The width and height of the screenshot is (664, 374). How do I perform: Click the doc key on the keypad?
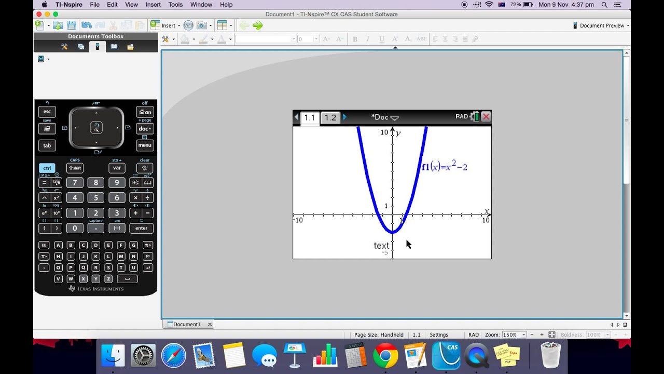(145, 128)
